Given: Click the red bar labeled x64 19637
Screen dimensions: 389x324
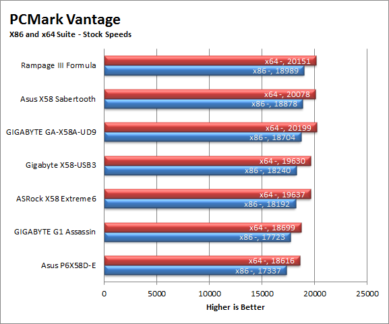Looking at the screenshot, I should click(208, 195).
